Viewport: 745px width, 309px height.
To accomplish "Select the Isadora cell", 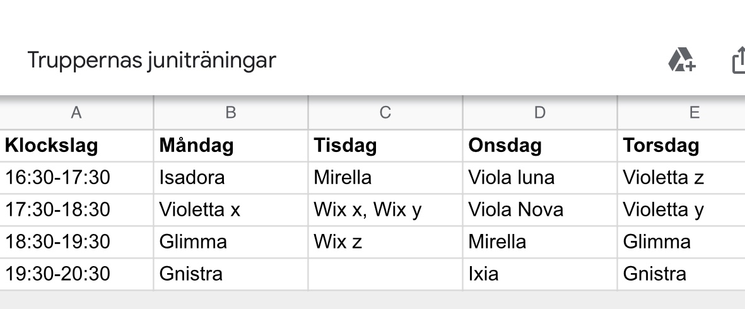I will tap(231, 178).
